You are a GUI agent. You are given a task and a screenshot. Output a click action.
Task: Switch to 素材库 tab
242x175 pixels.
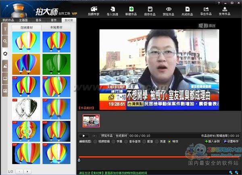tap(69, 20)
